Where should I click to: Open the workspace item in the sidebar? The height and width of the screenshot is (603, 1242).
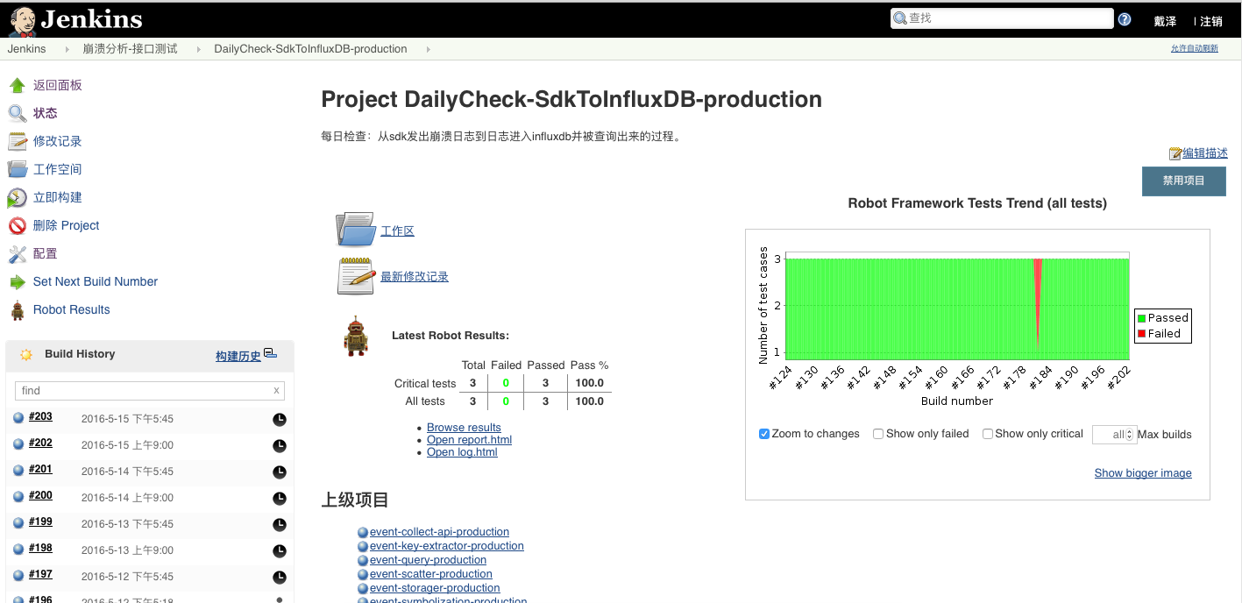tap(57, 169)
